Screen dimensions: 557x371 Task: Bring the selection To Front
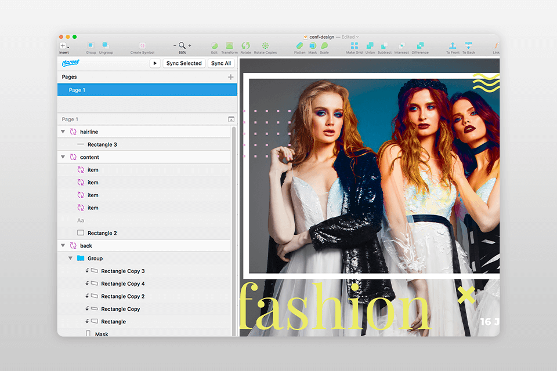452,46
